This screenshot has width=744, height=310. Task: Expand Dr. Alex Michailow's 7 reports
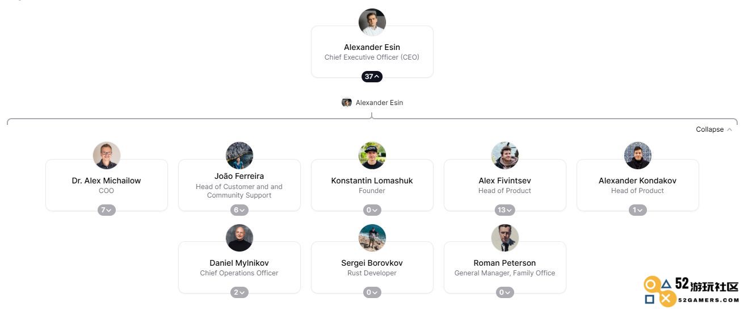point(107,210)
